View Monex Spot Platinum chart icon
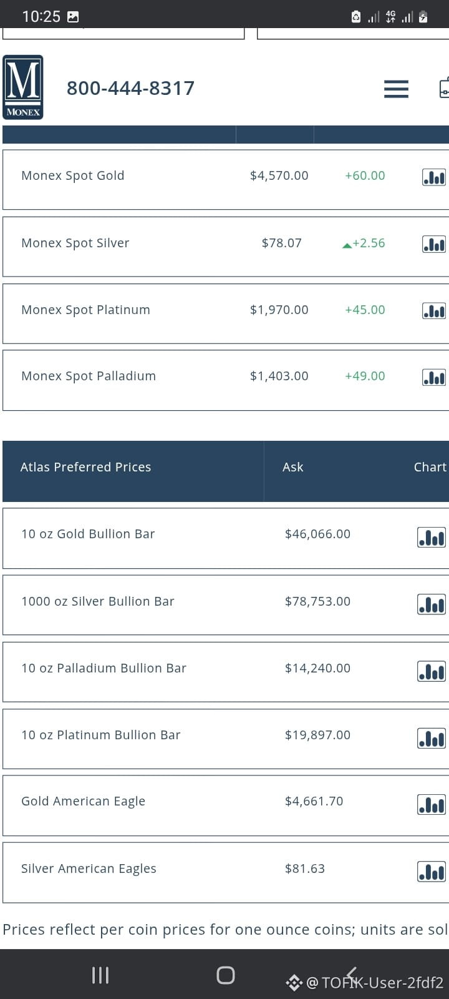The image size is (449, 999). (x=434, y=310)
